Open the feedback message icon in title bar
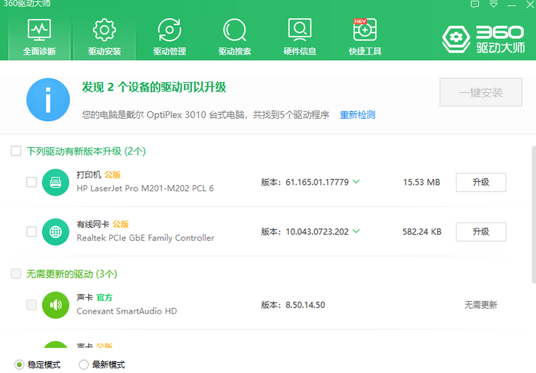This screenshot has width=536, height=373. click(x=475, y=4)
